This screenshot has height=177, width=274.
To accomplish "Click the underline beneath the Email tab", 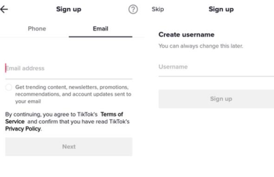I will [x=101, y=37].
